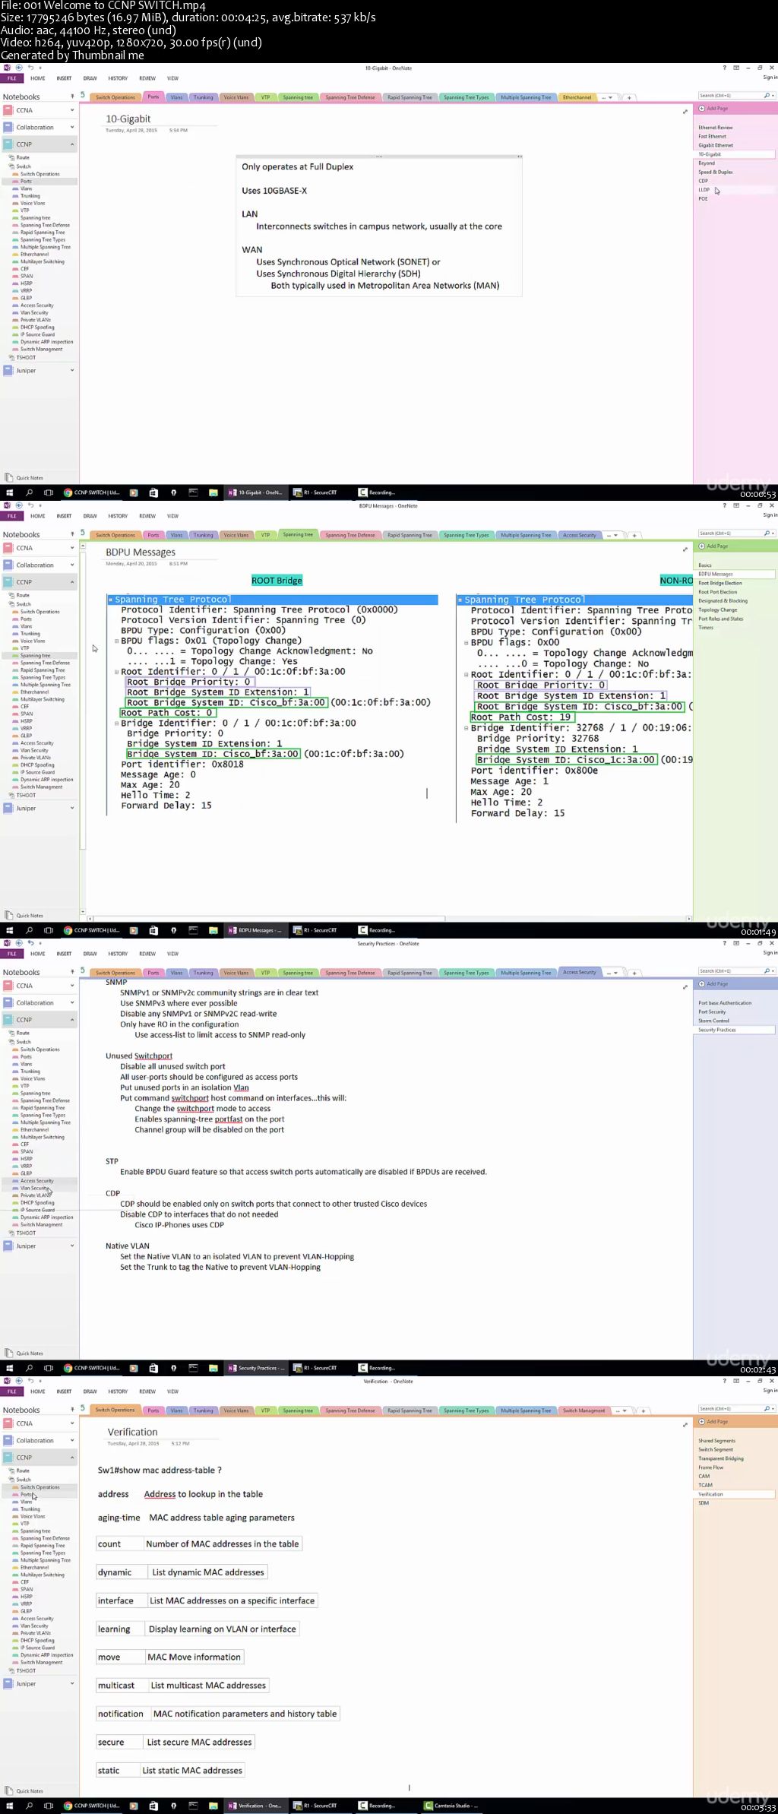Open TCAM page in Switch Operations page list
Screen dimensions: 778x1814
706,1485
